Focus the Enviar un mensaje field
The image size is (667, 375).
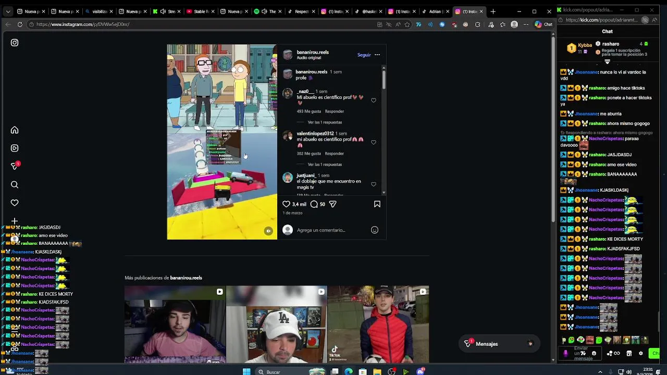tap(580, 353)
